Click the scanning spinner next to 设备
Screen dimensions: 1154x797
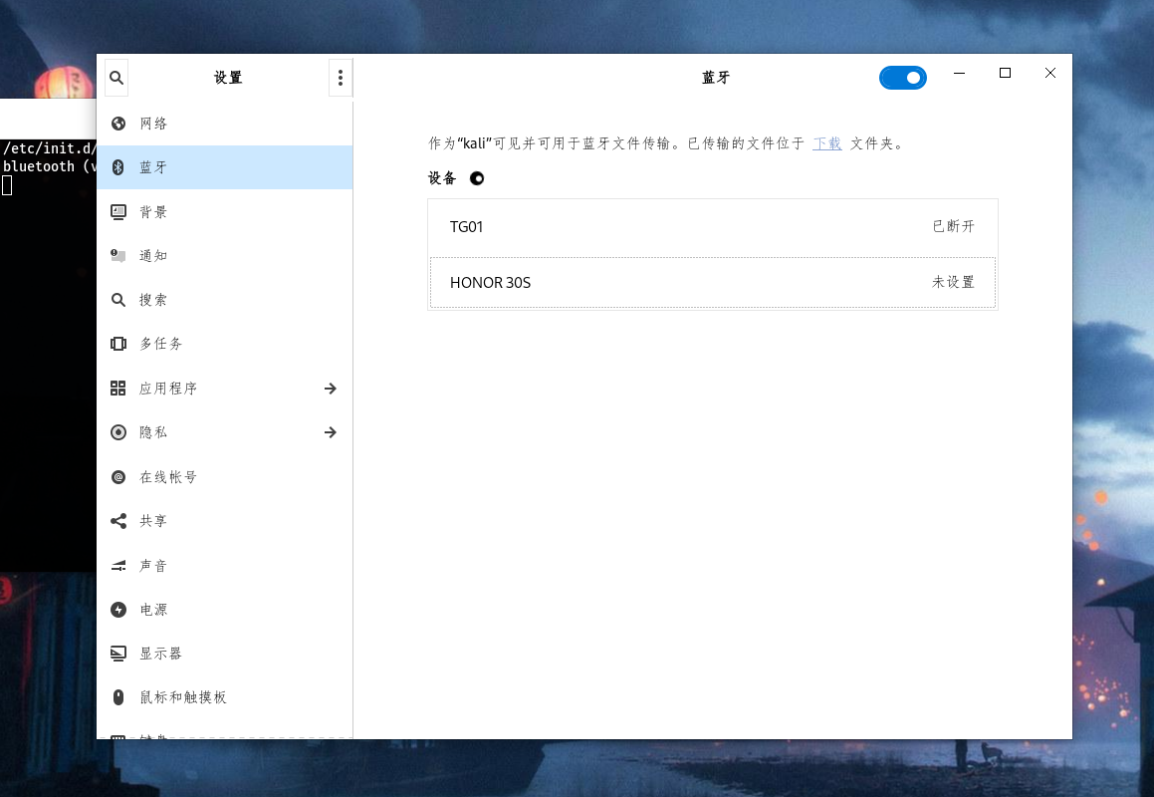tap(477, 178)
